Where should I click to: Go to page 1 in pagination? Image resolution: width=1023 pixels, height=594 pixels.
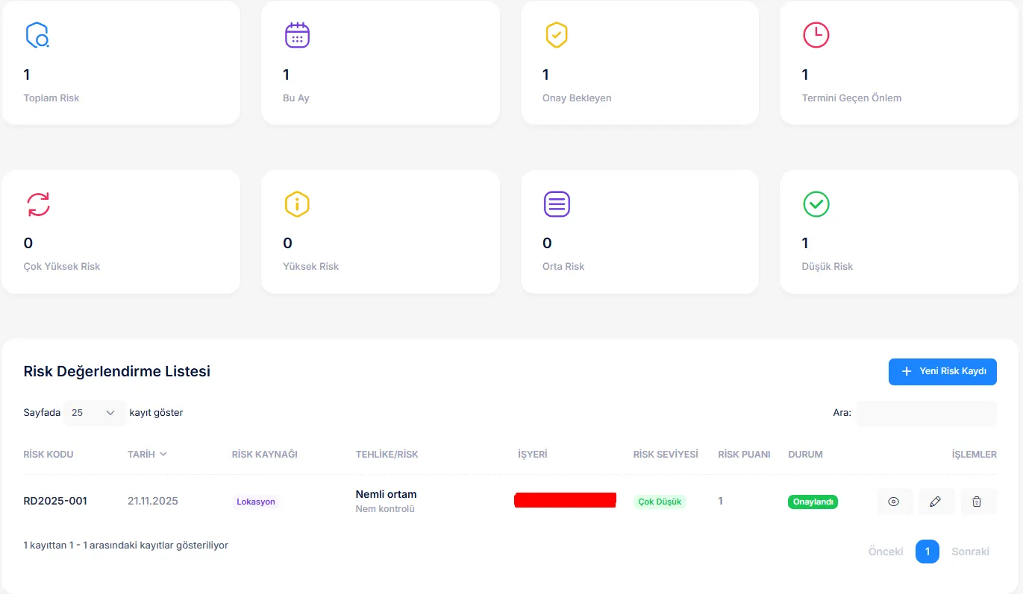click(x=927, y=552)
